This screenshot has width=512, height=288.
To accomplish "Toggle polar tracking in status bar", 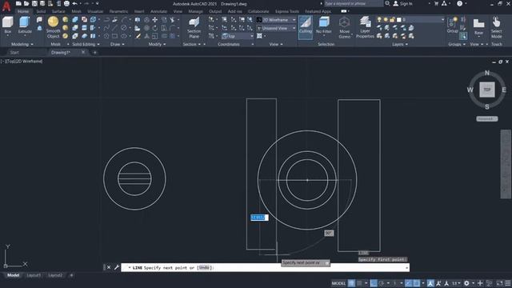I will coord(382,283).
